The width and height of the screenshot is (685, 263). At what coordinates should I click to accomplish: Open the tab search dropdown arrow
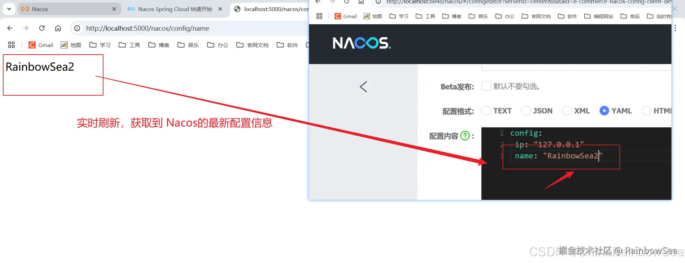pos(9,9)
